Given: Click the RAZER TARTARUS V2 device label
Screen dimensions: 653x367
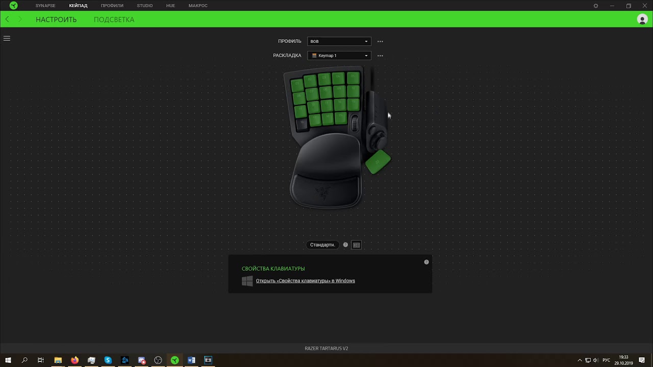Looking at the screenshot, I should click(x=326, y=349).
